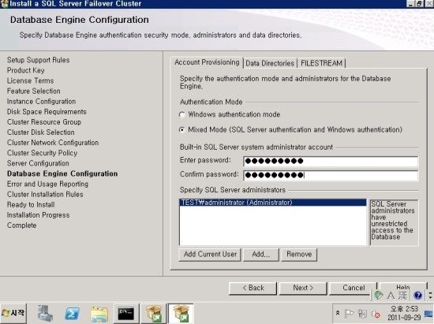Viewport: 434px width, 324px height.
Task: Click the IME Hanja conversion icon
Action: point(403,296)
